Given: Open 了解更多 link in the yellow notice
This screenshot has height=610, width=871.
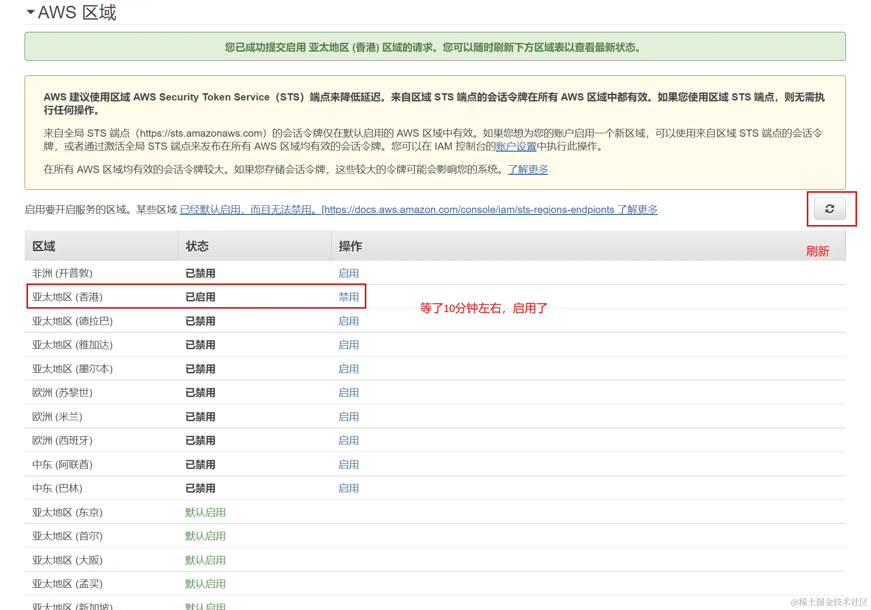Looking at the screenshot, I should coord(528,170).
